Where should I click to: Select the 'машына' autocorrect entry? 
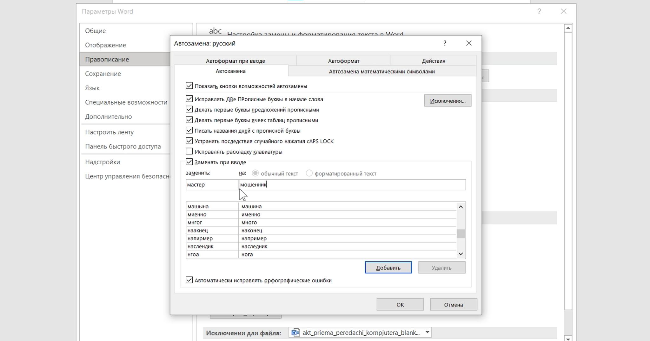[321, 206]
